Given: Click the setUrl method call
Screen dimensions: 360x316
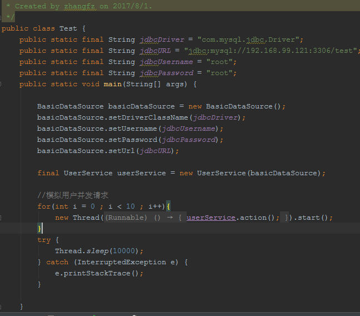Looking at the screenshot, I should coord(122,151).
